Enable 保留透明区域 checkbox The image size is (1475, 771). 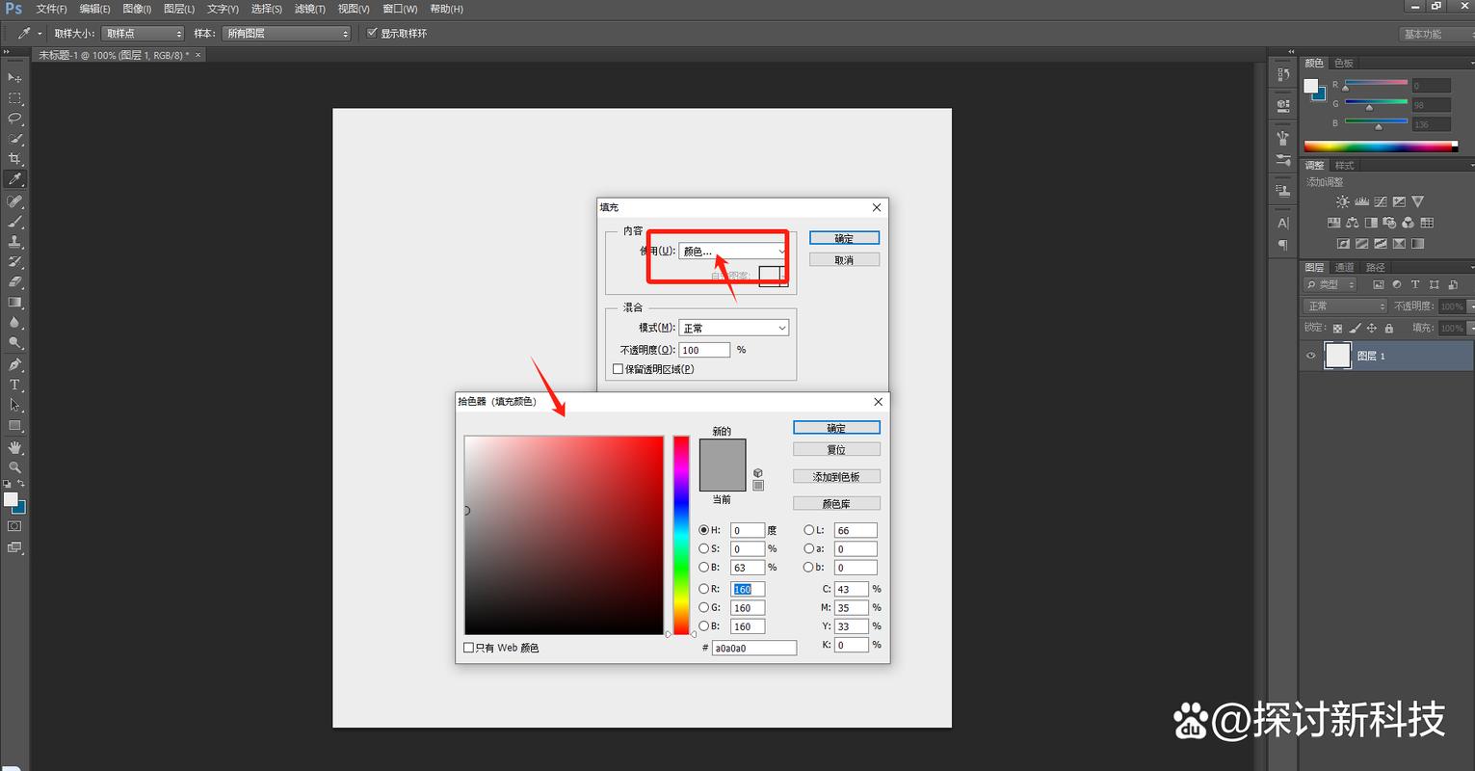[619, 369]
